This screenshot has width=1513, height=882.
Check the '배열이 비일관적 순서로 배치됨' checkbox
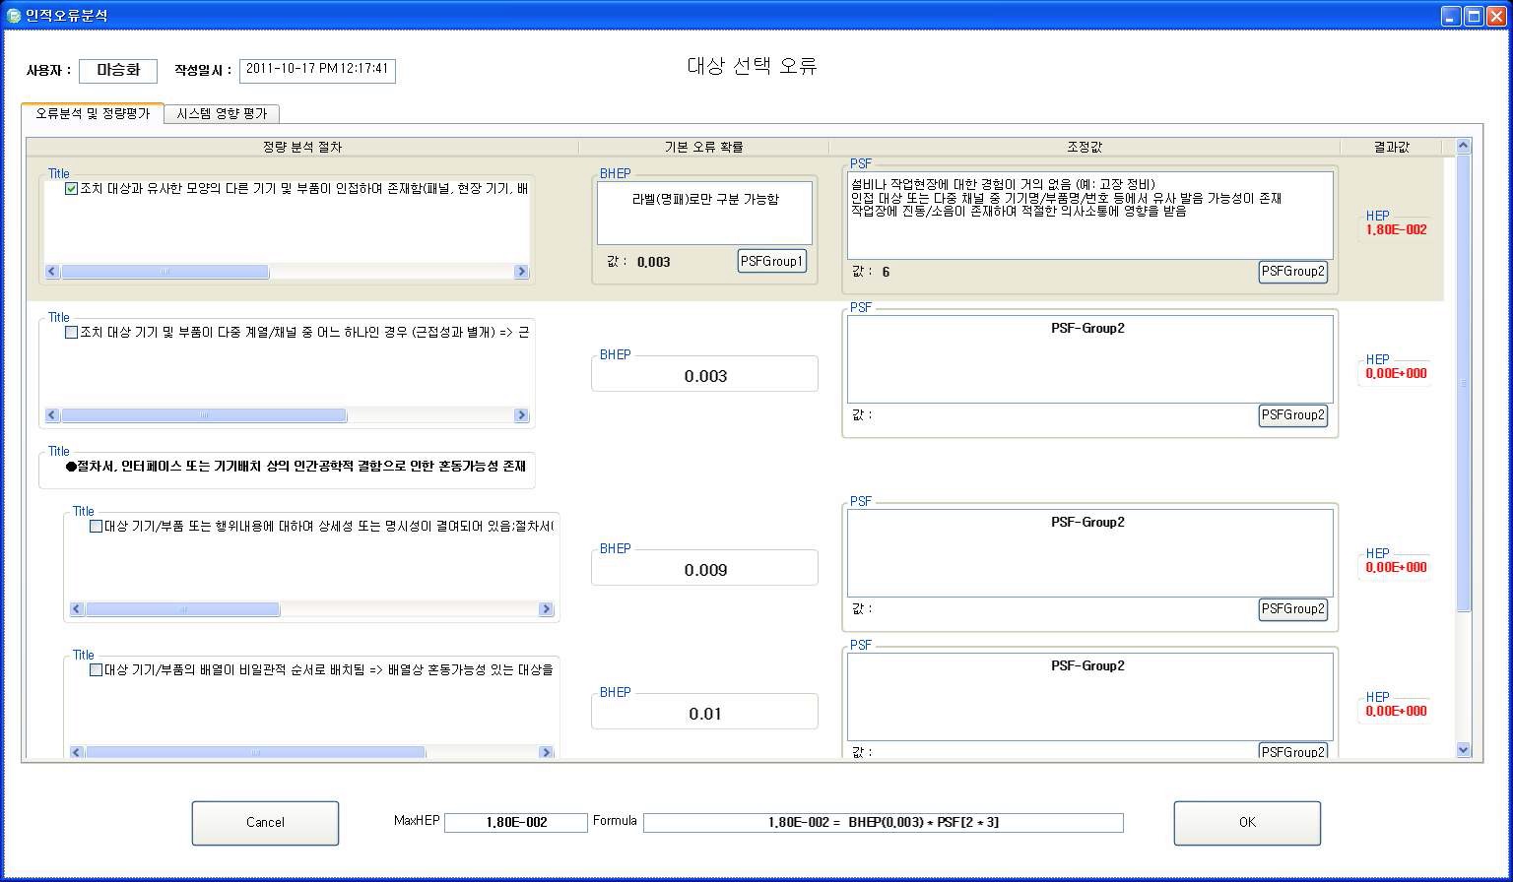tap(96, 670)
